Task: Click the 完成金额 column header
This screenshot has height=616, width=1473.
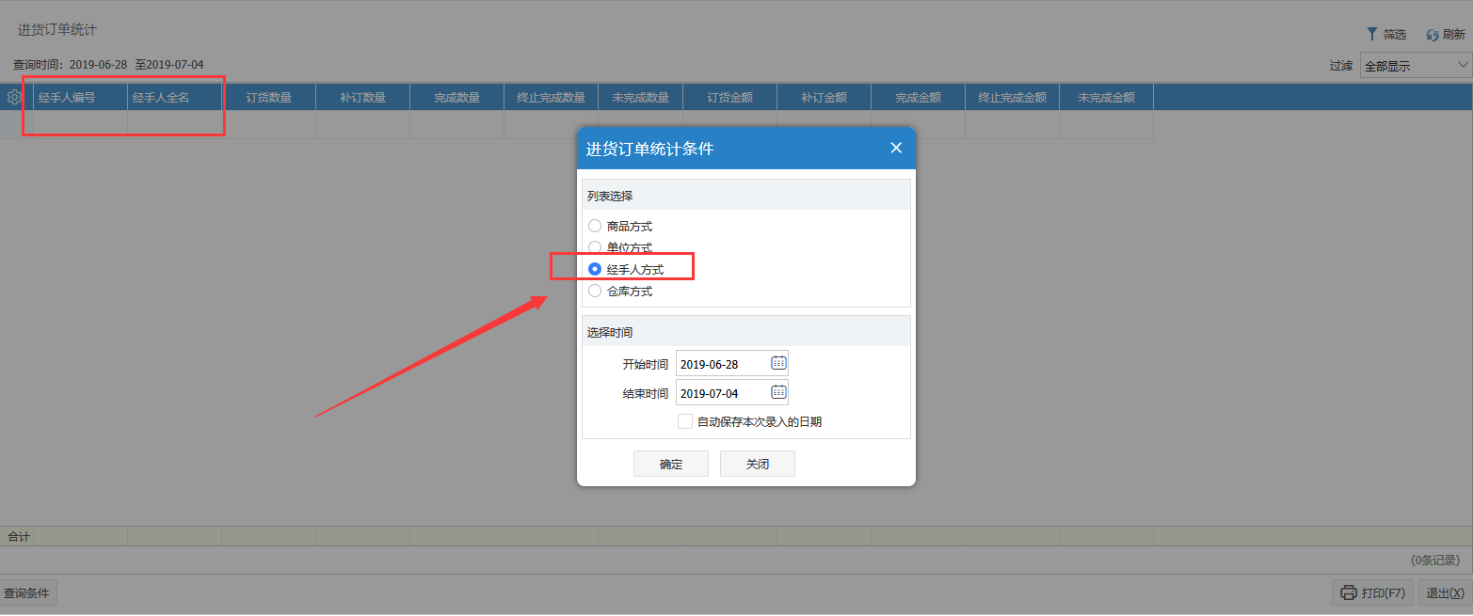Action: tap(918, 97)
